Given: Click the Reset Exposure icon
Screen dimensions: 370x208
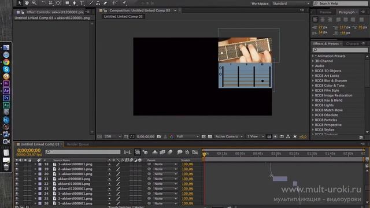Looking at the screenshot, I should 295,136.
